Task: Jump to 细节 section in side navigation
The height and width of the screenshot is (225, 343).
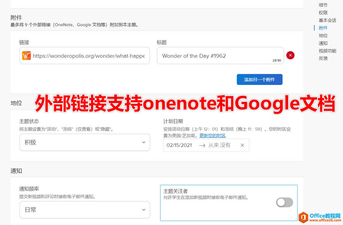Action: click(323, 5)
